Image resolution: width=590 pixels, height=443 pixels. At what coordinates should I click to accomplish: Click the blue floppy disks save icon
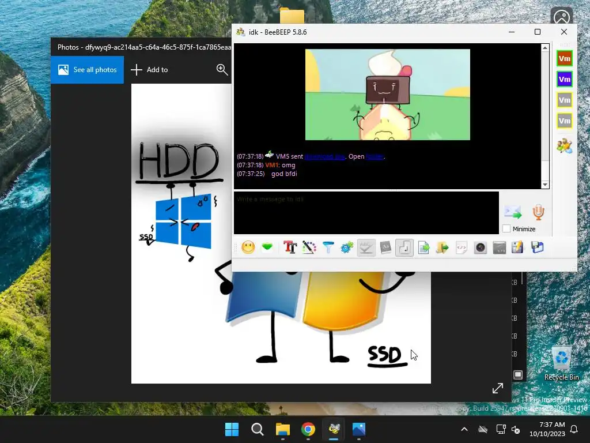tap(538, 247)
